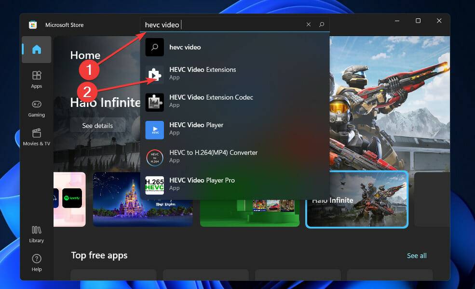The height and width of the screenshot is (289, 475).
Task: Choose HEVC Video Player suggestion
Action: point(235,130)
